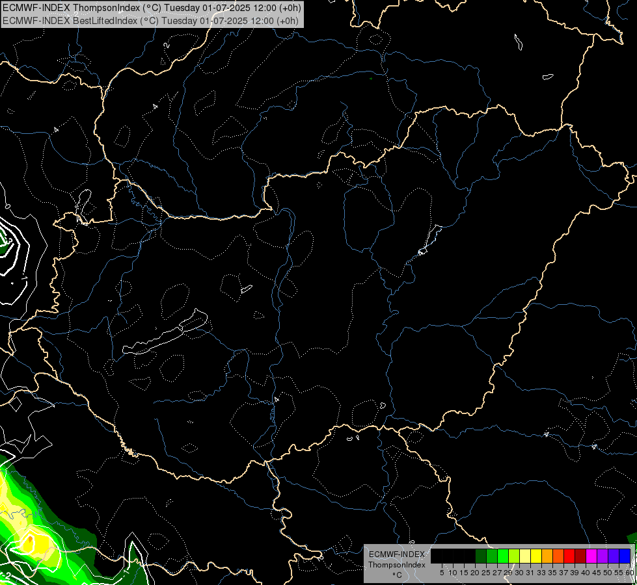
Task: Click the orange 33-35 legend swatch
Action: click(547, 556)
